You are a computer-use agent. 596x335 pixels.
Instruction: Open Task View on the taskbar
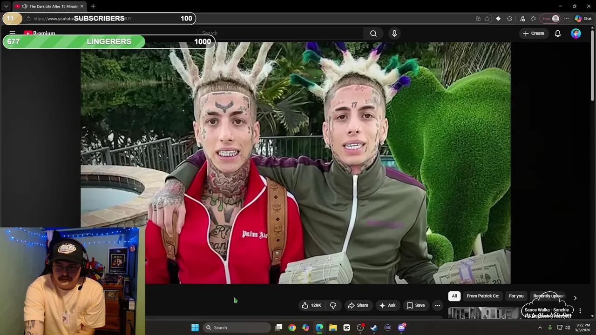(x=278, y=328)
